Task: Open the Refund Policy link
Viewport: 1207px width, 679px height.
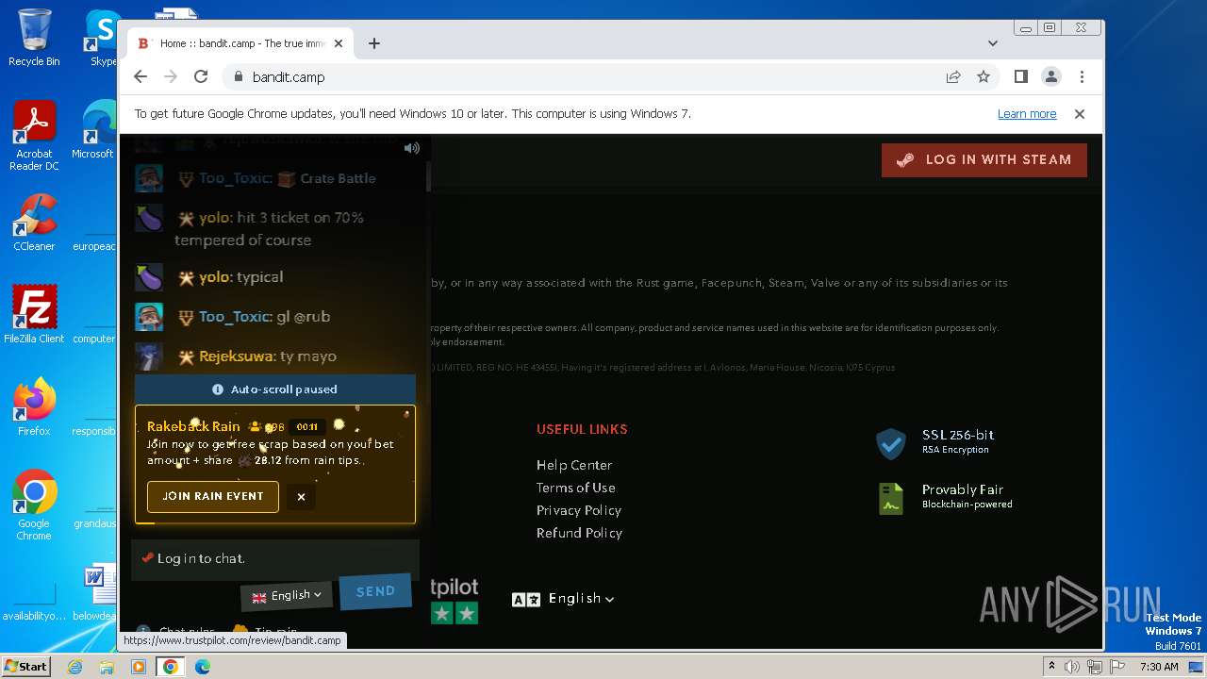Action: coord(579,533)
